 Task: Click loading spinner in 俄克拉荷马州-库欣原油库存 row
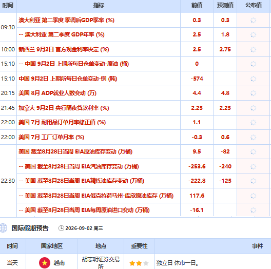click(x=253, y=196)
